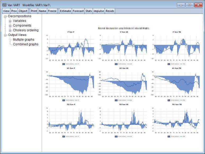Expand the Variables tree node
205x154 pixels.
10,21
